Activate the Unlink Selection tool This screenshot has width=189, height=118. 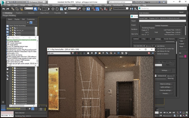[17, 9]
